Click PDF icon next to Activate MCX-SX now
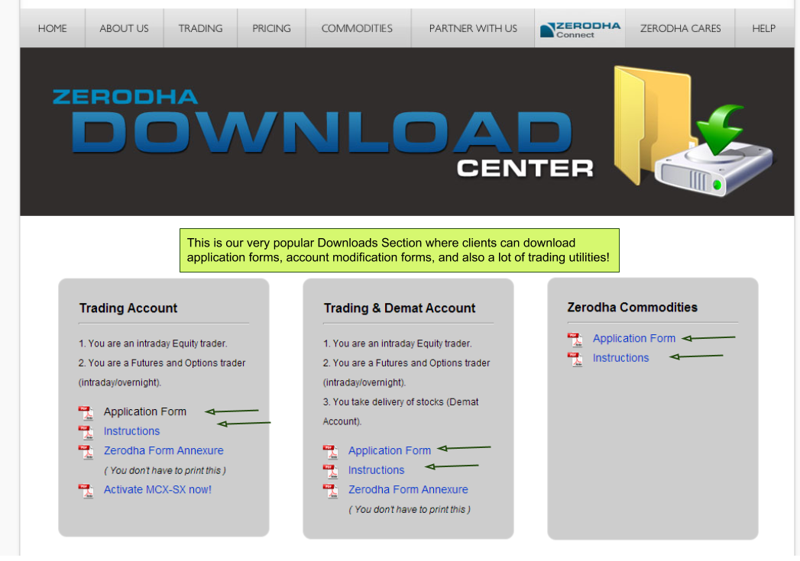The image size is (800, 561). (x=86, y=491)
